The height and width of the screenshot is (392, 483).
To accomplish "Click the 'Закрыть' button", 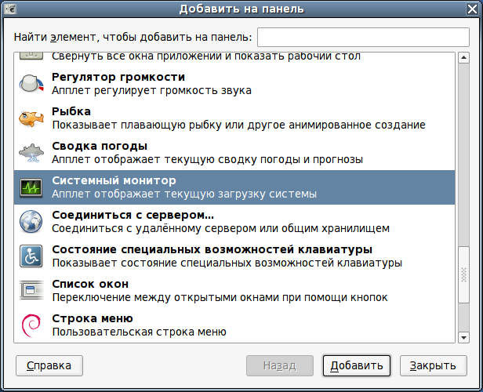I will pyautogui.click(x=434, y=365).
